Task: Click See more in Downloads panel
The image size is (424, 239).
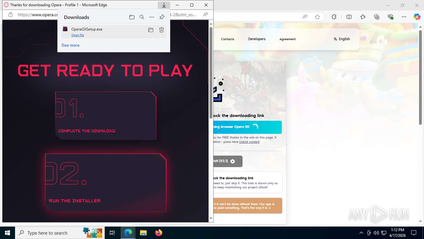Action: point(70,45)
